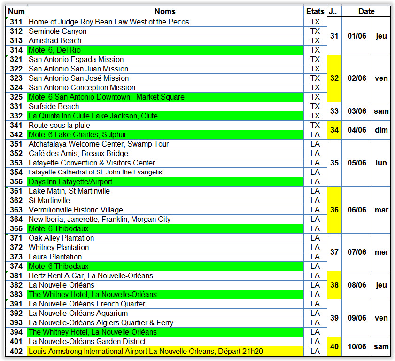Click 'San Antonio Conception Mission' cell
Screen dimensions: 395x361
point(165,88)
